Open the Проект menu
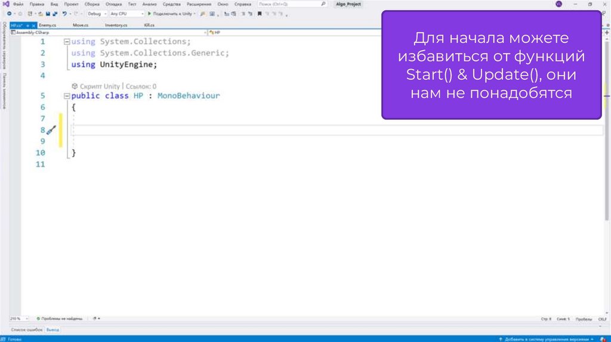The image size is (611, 342). pos(72,4)
